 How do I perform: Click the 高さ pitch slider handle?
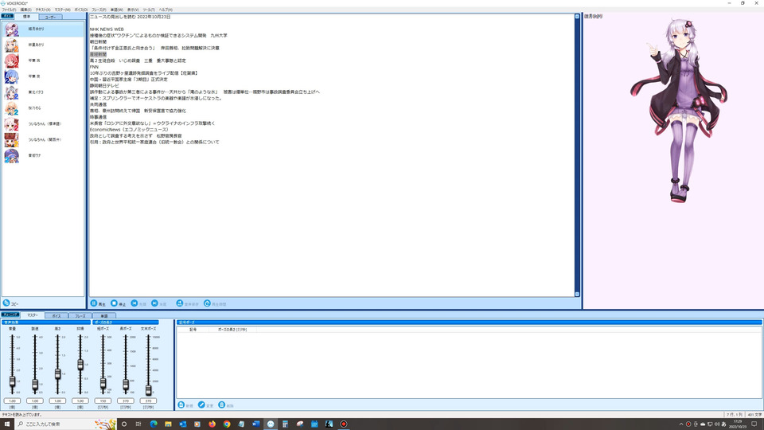click(x=57, y=374)
